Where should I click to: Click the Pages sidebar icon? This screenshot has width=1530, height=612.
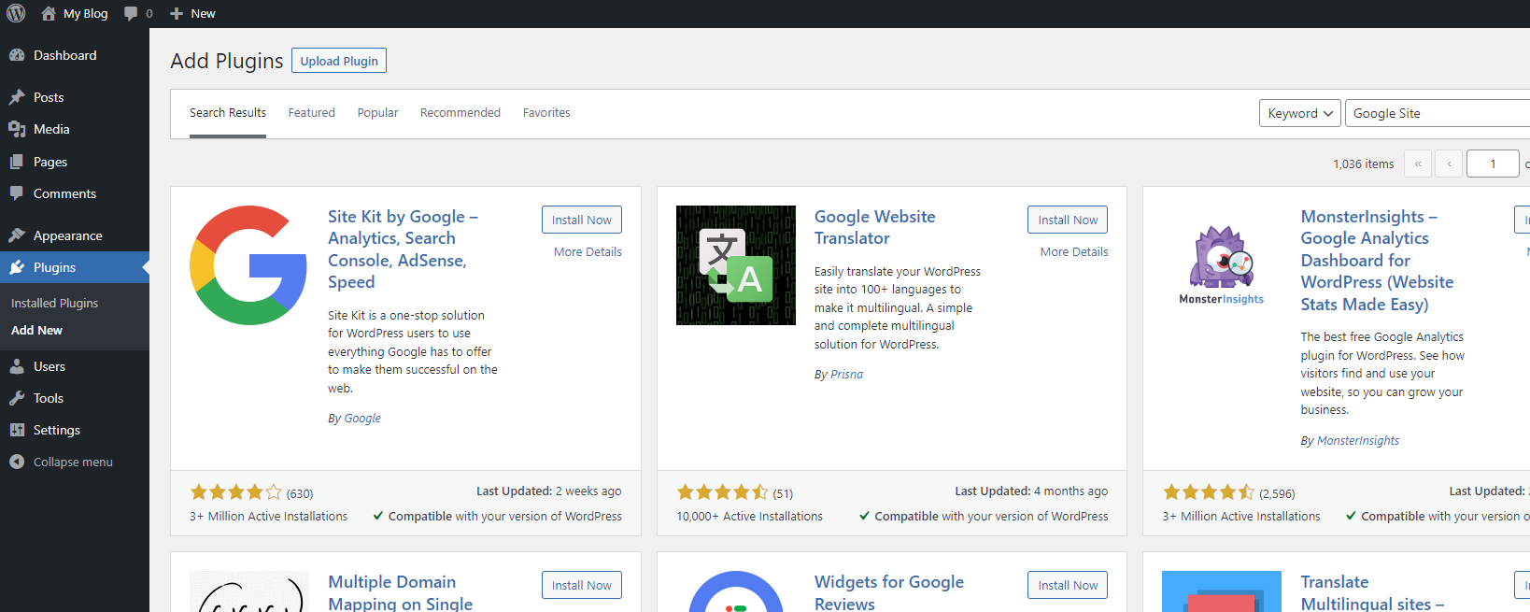[17, 162]
